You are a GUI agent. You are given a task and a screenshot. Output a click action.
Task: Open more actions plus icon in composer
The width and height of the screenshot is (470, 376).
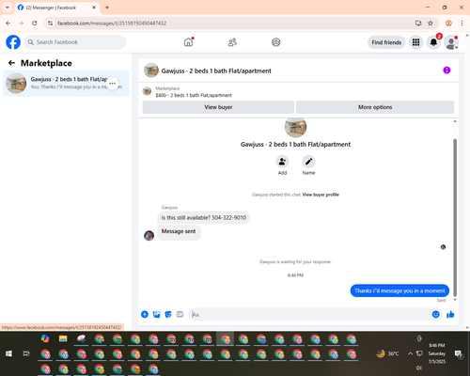point(145,314)
